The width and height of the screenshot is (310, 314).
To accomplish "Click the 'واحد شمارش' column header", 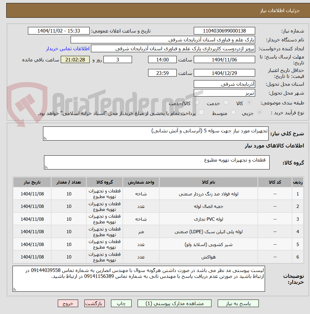I will point(141,182).
